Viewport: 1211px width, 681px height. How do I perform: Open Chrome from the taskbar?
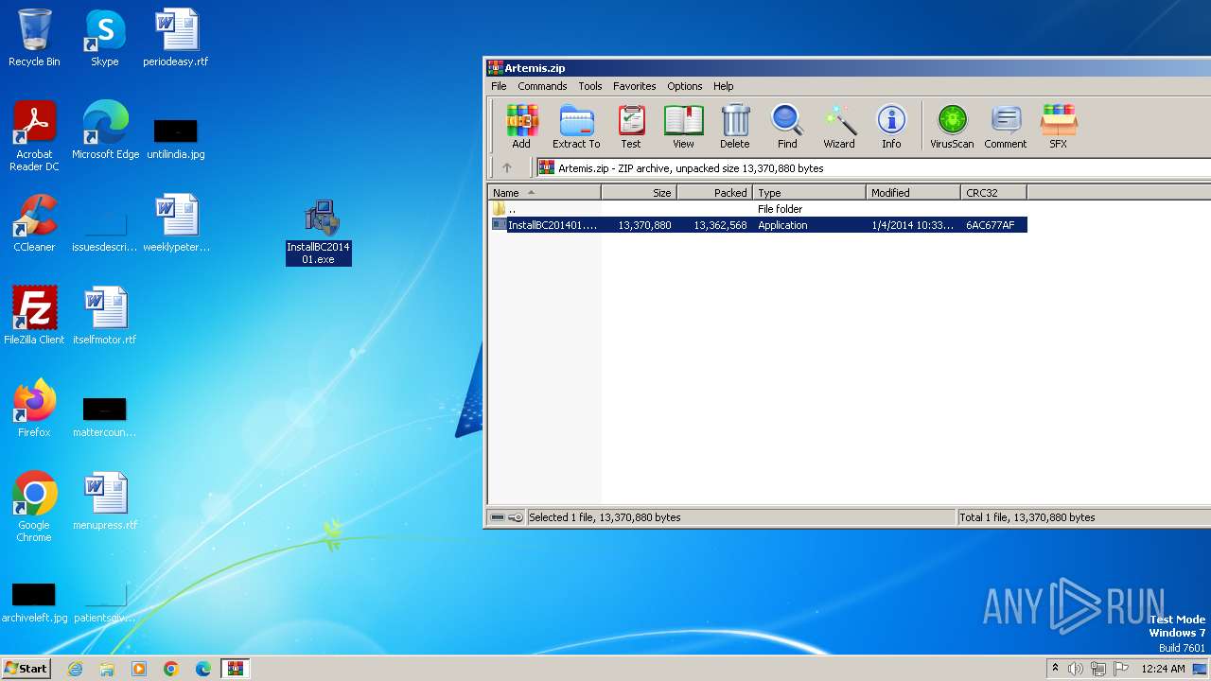pos(171,669)
